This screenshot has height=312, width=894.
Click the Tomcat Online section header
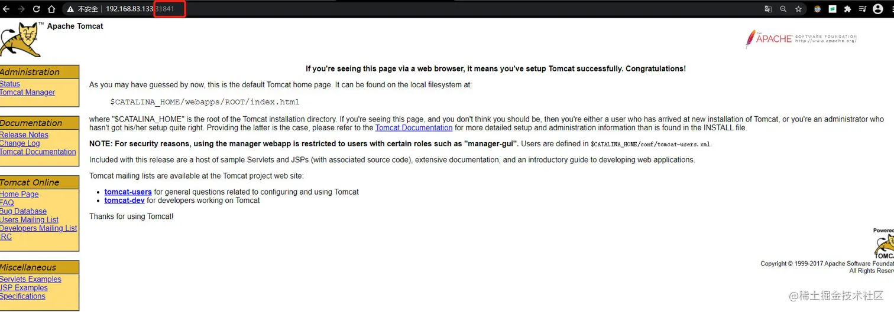point(40,182)
